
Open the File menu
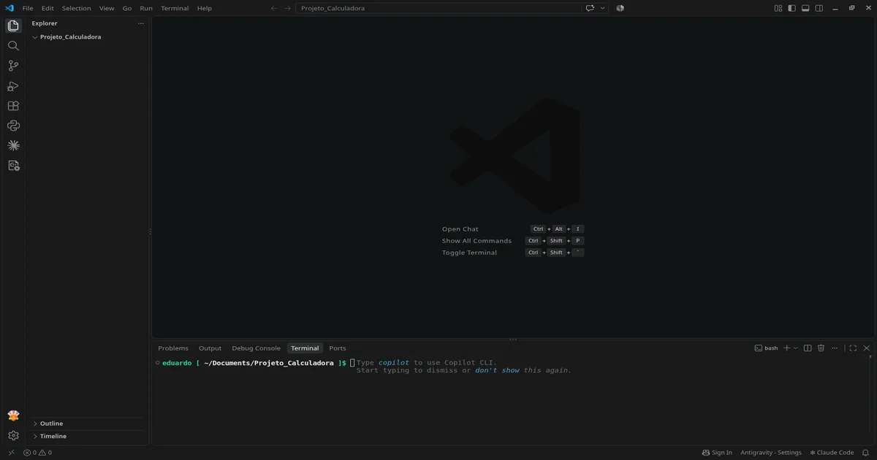[x=28, y=8]
